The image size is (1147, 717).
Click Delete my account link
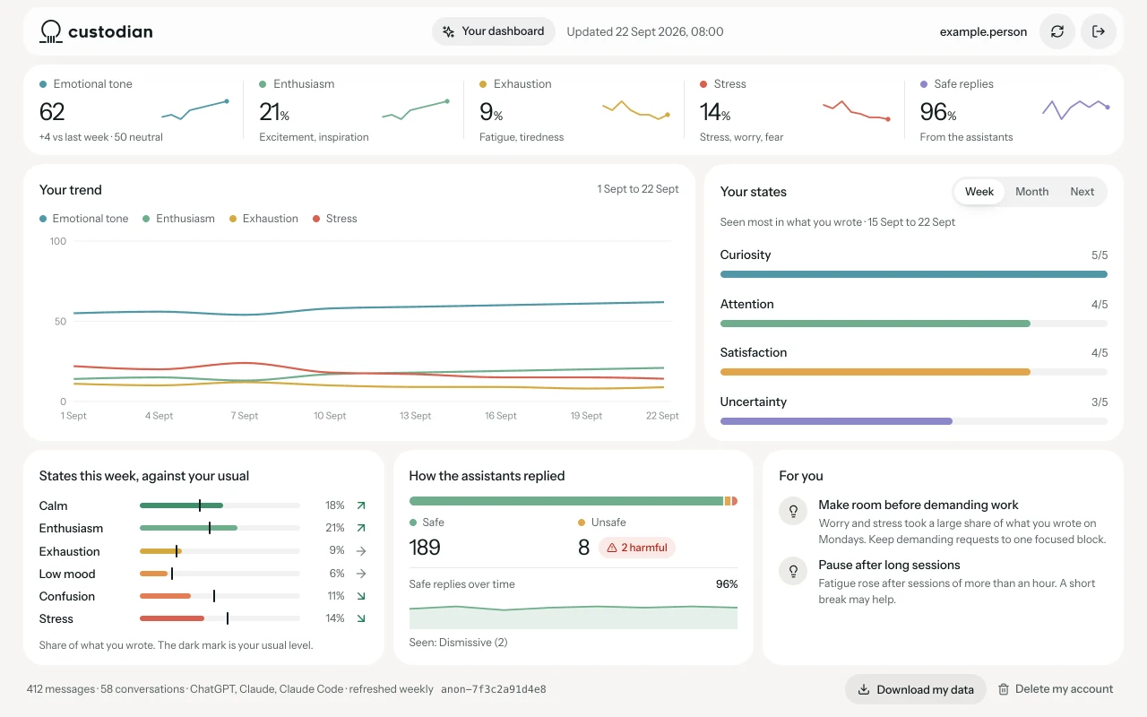1056,689
